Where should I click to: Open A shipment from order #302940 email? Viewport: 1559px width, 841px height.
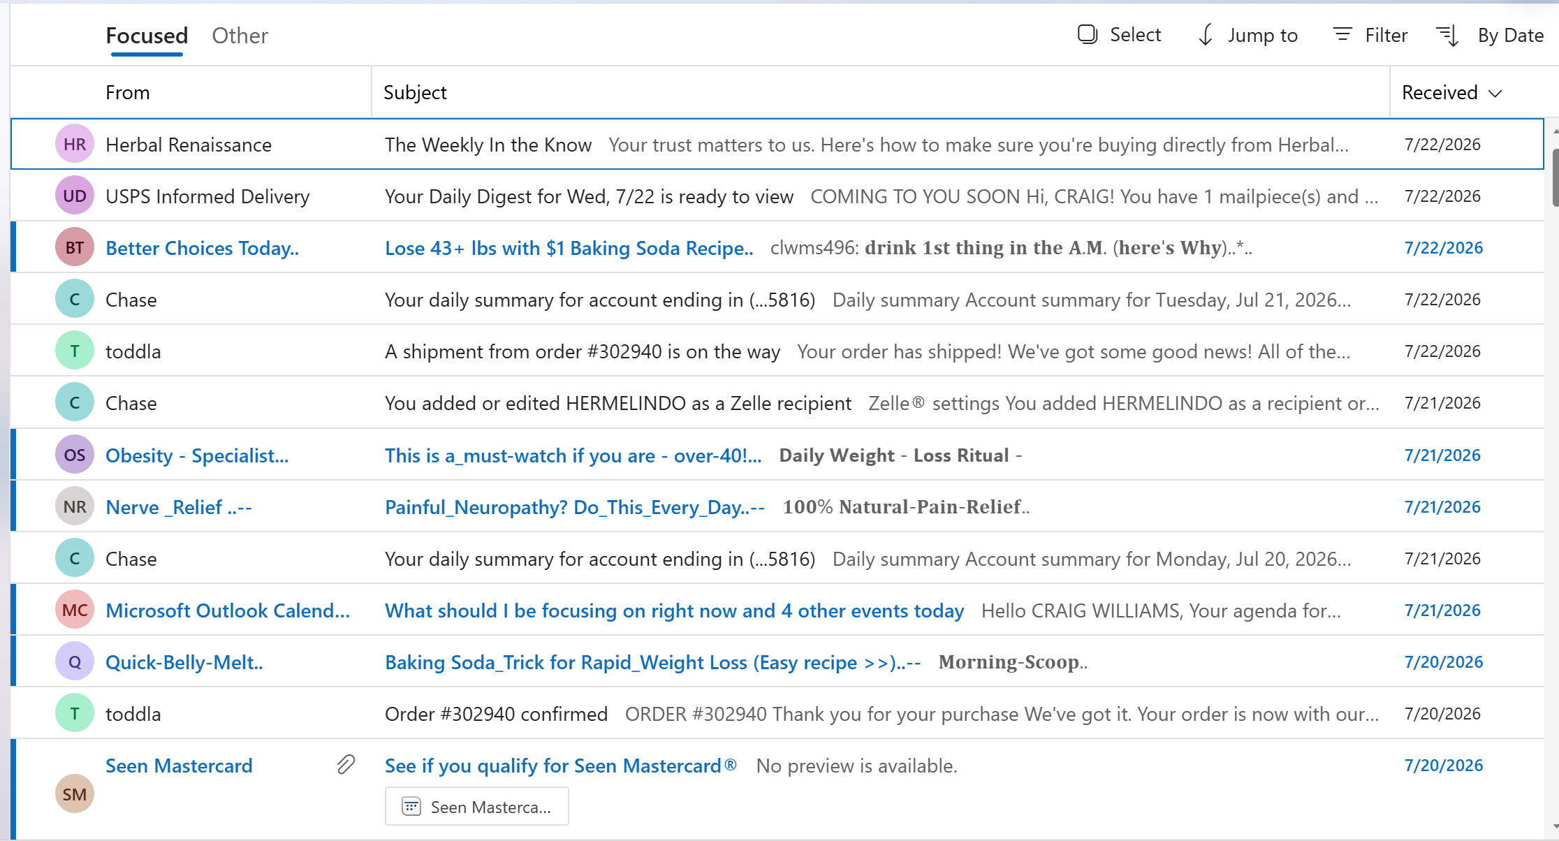pos(777,351)
